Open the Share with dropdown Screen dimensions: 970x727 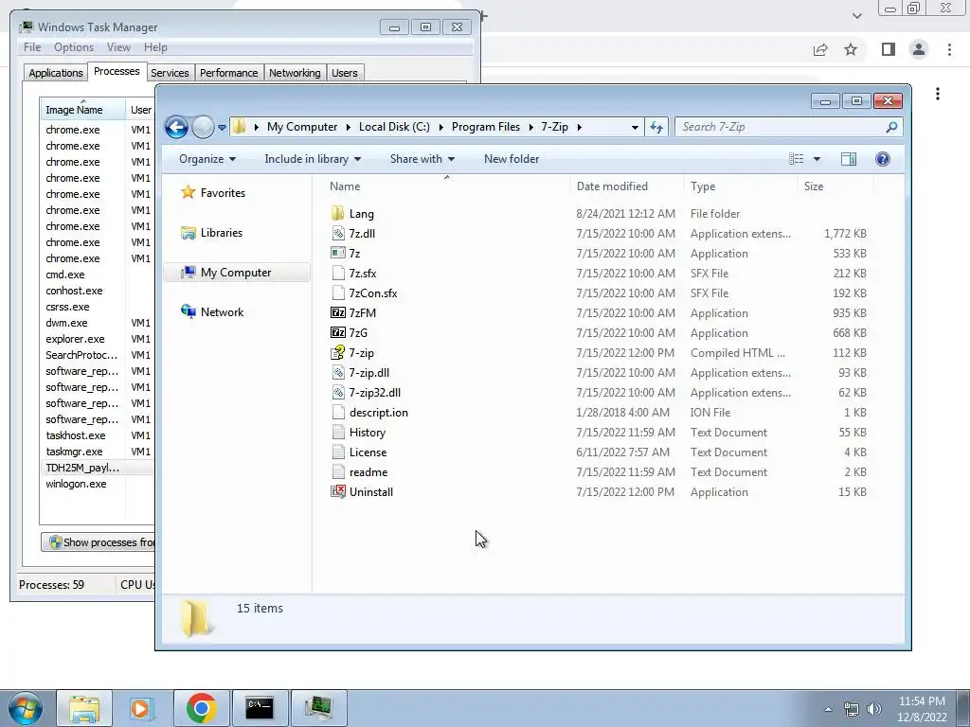pos(422,159)
